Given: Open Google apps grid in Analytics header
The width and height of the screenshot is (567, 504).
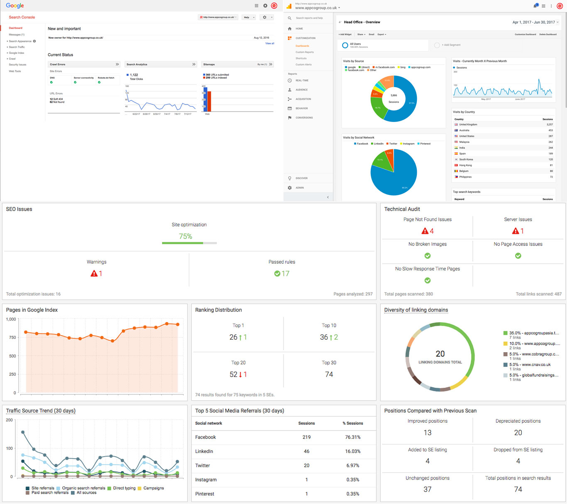Looking at the screenshot, I should [544, 6].
